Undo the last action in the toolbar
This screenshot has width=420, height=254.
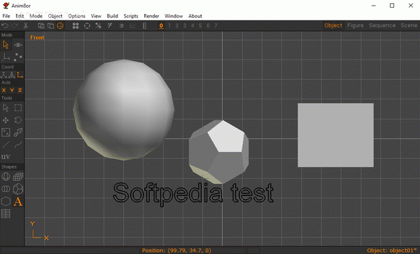pos(5,26)
